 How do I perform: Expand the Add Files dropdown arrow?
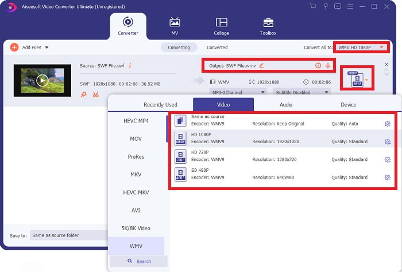coord(47,48)
